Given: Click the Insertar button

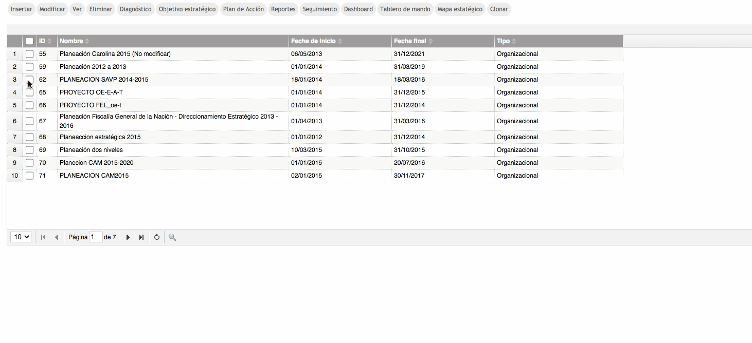Looking at the screenshot, I should (22, 9).
